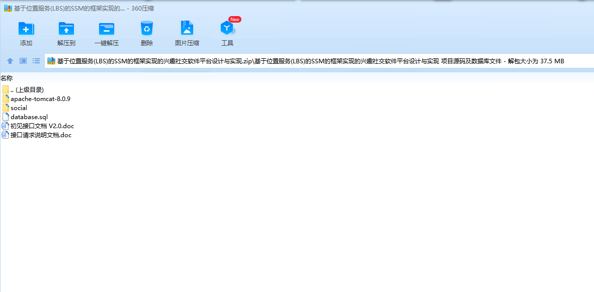The width and height of the screenshot is (594, 292).
Task: Click the 初见接口文档 V2.0.doc Word icon
Action: (6, 126)
